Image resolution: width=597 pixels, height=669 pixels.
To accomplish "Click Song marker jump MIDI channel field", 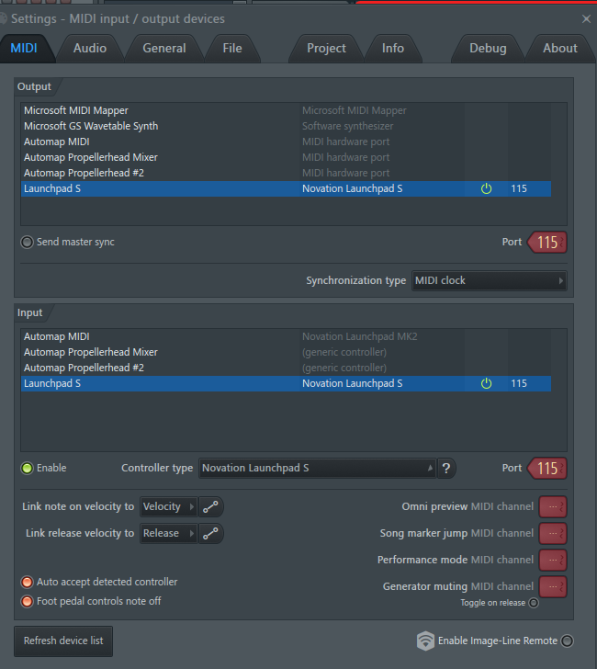I will click(553, 533).
